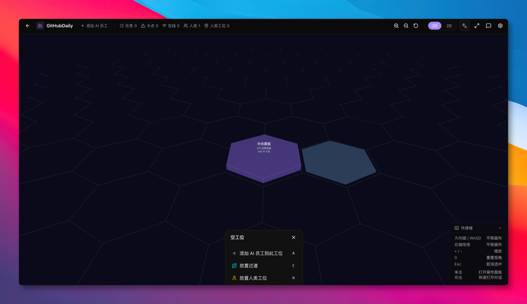
Task: Click the 人类工位 0 counter
Action: [x=217, y=26]
